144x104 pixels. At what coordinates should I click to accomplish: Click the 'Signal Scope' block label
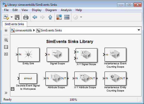[57, 64]
